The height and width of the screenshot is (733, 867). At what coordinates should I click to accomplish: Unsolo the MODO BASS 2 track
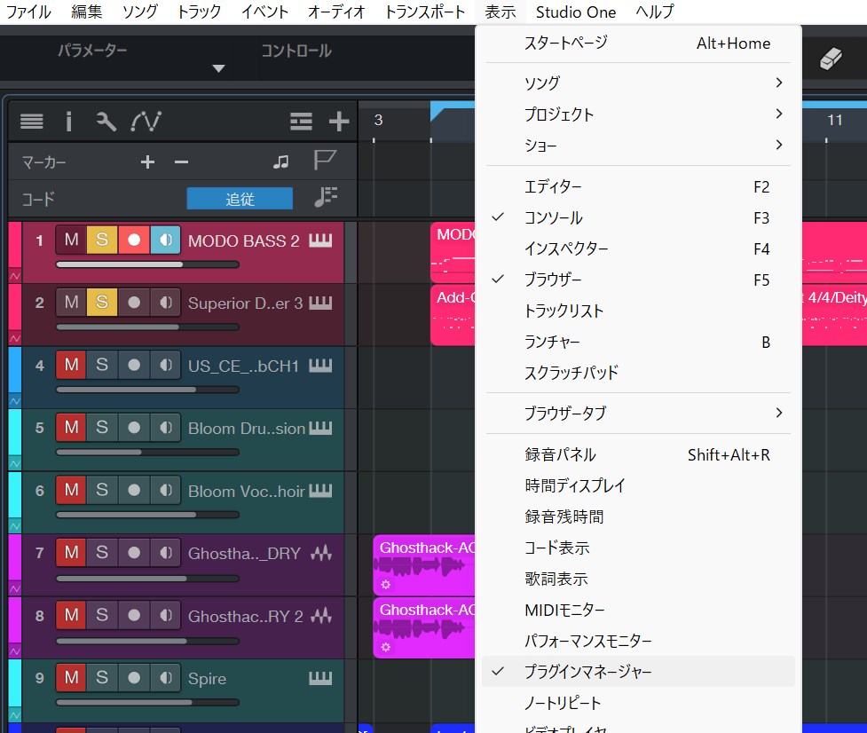coord(102,240)
